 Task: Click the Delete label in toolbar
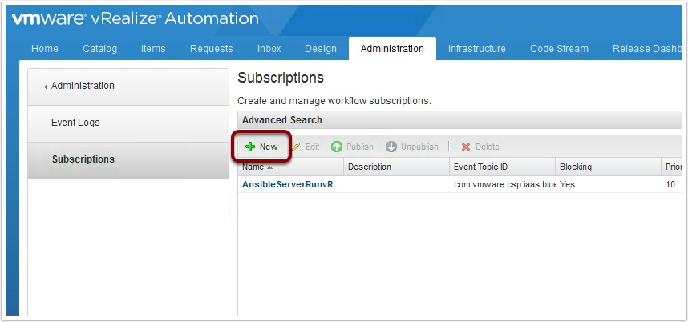487,147
